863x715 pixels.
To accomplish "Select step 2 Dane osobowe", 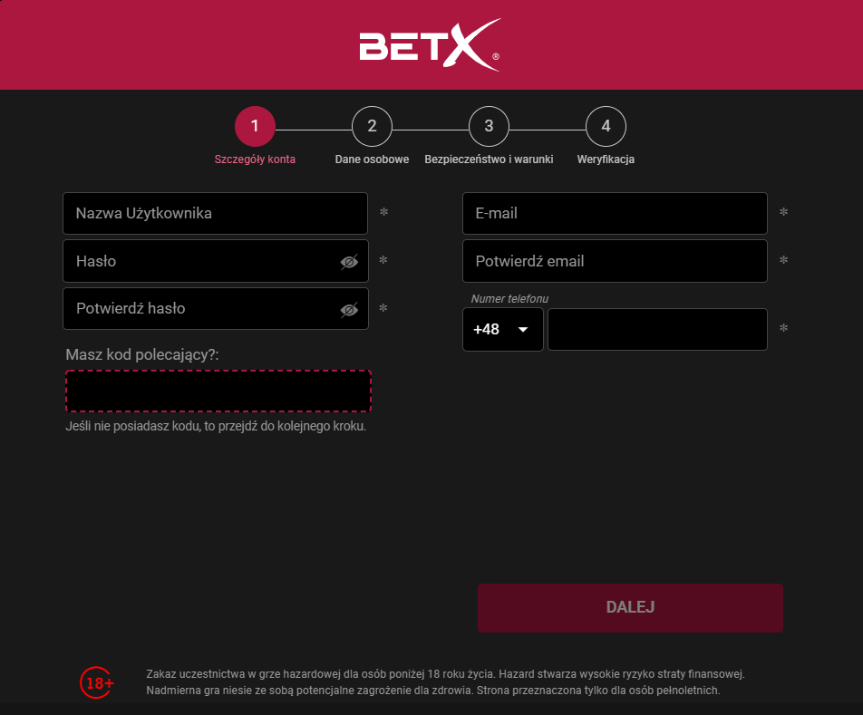I will tap(372, 127).
